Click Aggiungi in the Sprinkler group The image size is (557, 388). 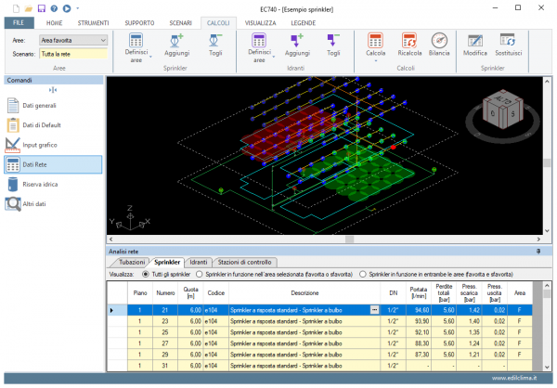[176, 45]
